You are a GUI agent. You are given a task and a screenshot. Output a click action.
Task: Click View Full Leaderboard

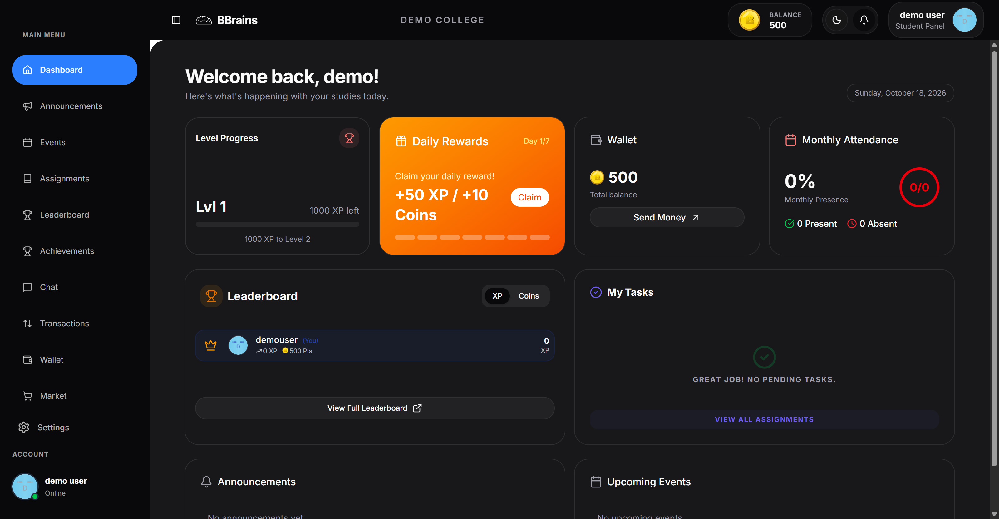point(375,408)
